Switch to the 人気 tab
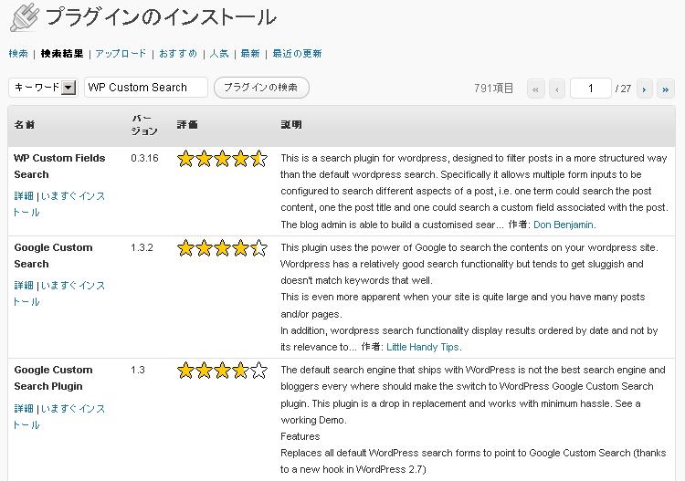The height and width of the screenshot is (481, 685). click(219, 54)
